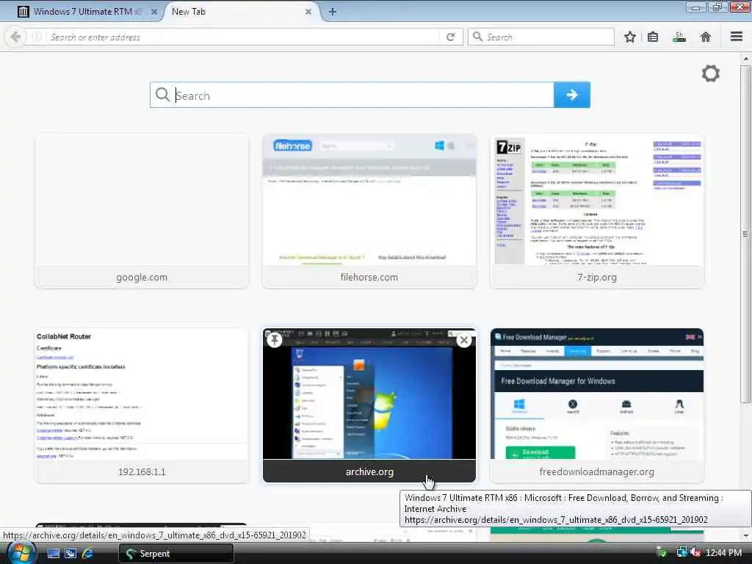This screenshot has height=564, width=752.
Task: Go back with the back arrow button
Action: [15, 37]
